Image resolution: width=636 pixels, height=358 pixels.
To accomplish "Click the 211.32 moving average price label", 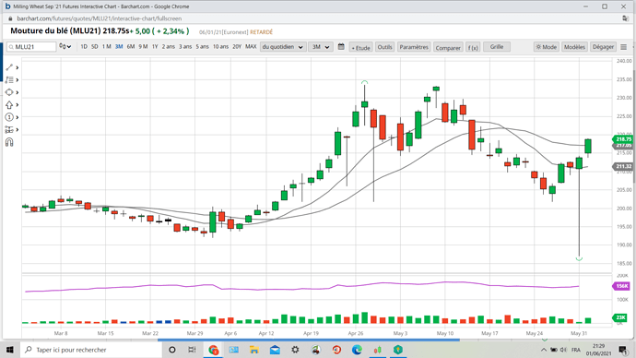I will [623, 166].
